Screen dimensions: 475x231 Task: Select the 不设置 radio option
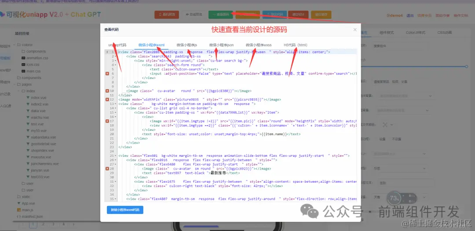click(x=394, y=139)
